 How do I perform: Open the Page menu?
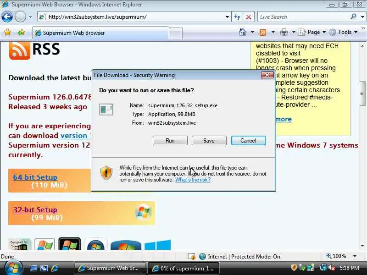(312, 32)
